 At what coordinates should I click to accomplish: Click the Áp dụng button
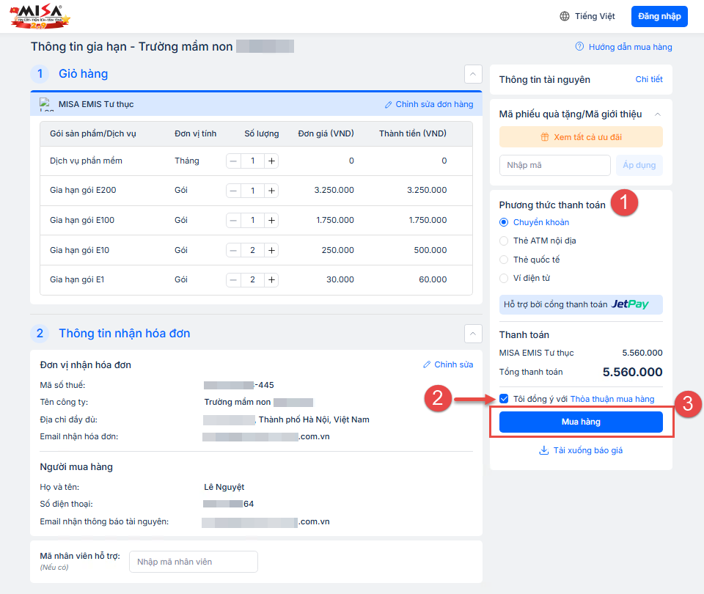(639, 165)
